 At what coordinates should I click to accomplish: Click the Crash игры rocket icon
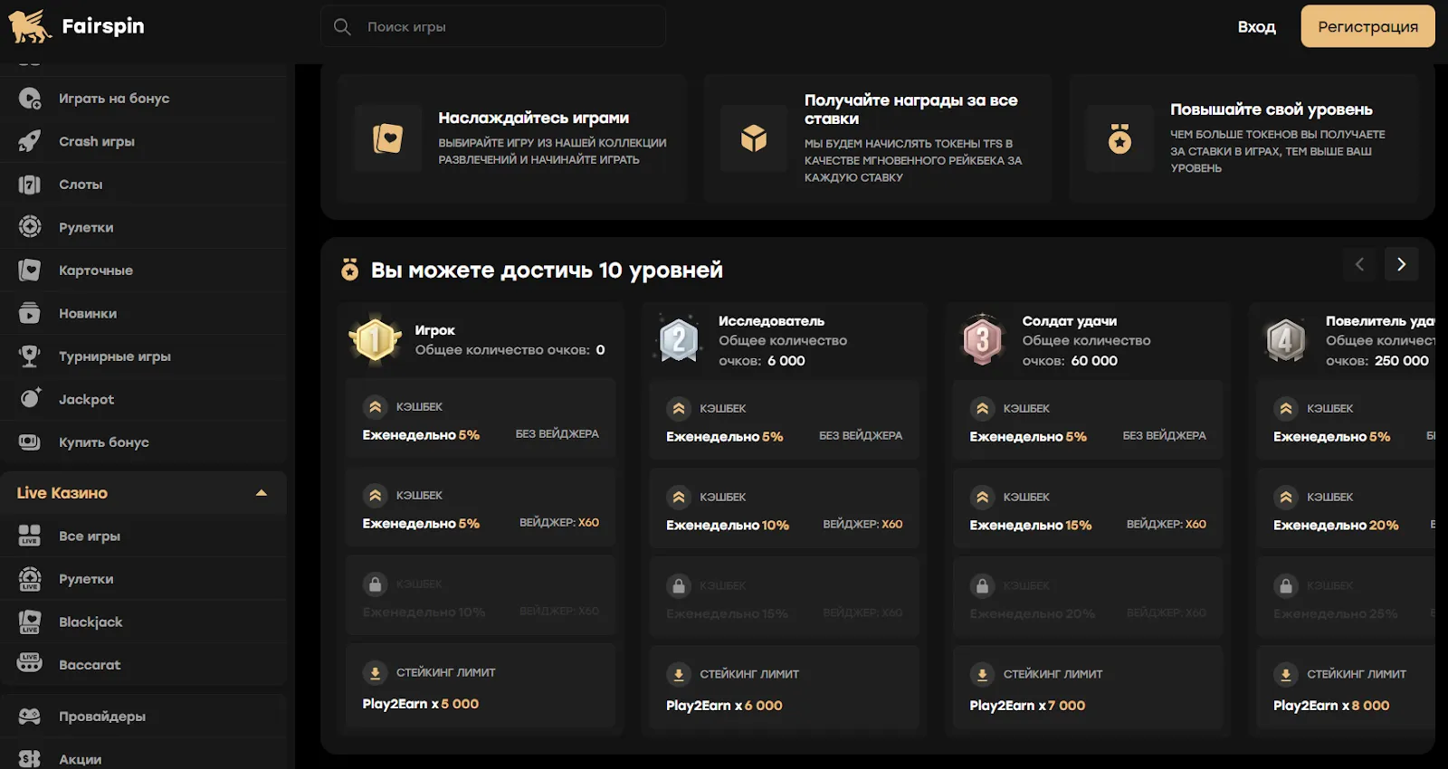tap(30, 141)
